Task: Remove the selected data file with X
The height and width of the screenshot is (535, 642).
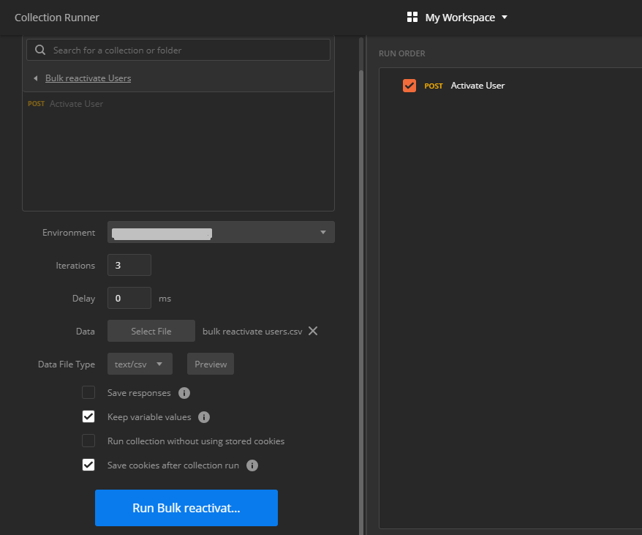Action: 313,331
